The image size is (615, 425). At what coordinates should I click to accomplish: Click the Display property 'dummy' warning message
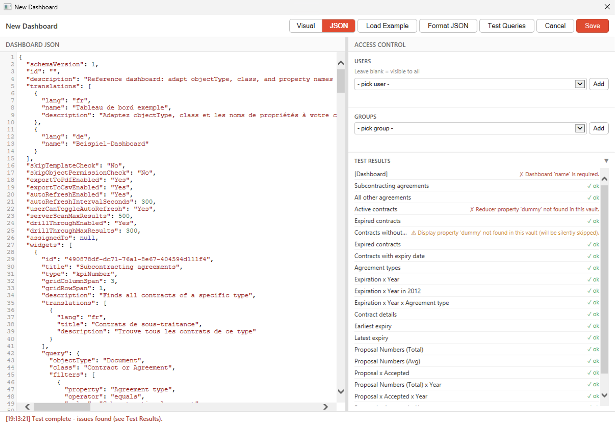505,233
